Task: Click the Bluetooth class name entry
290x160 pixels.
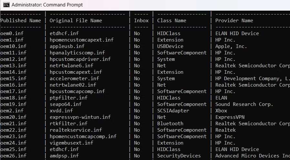Action: pyautogui.click(x=170, y=124)
